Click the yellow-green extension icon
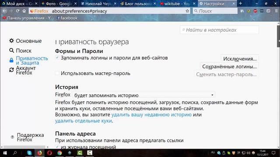 248,11
